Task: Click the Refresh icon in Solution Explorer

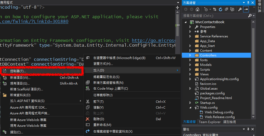Action: tap(221, 9)
